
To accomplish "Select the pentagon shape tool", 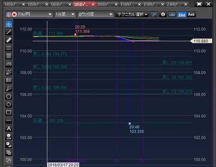I will [9, 96].
